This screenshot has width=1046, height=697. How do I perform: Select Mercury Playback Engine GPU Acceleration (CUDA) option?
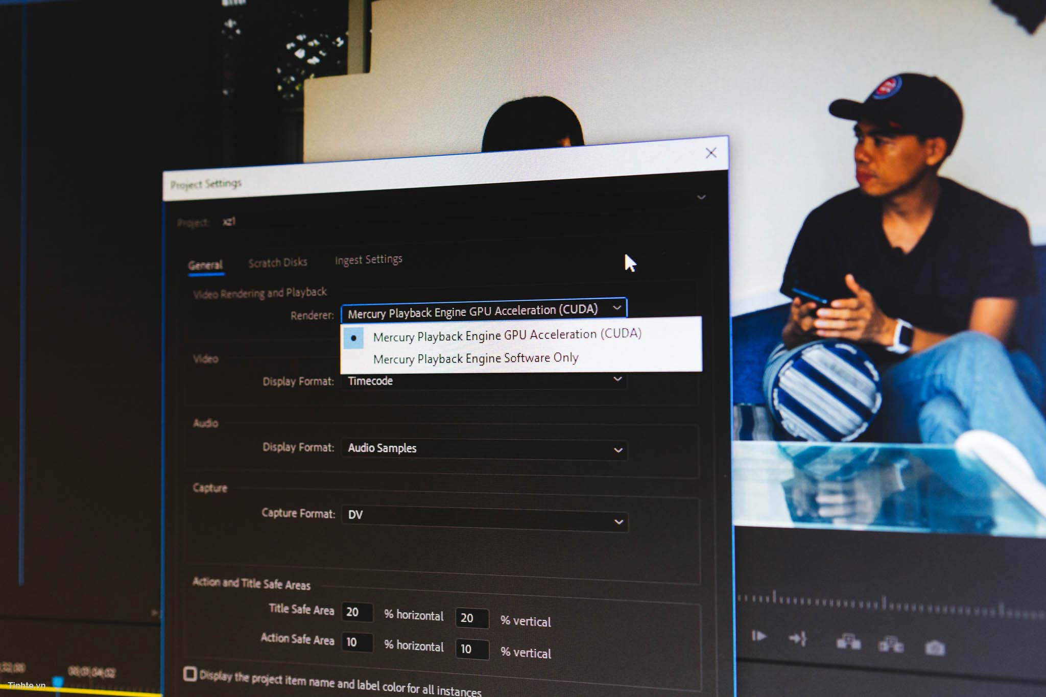(507, 335)
